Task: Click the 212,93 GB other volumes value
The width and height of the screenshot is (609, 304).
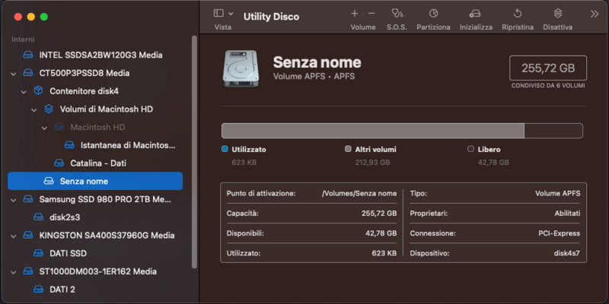Action: 372,163
